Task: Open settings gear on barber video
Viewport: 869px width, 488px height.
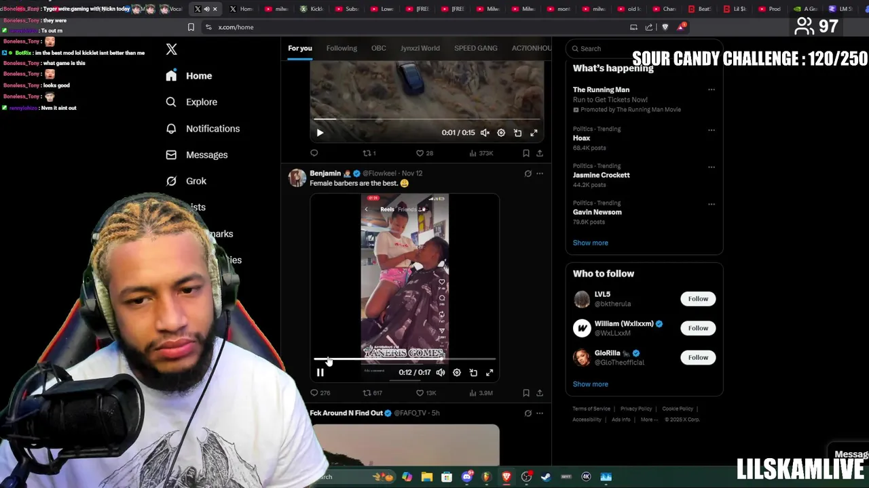Action: coord(457,372)
